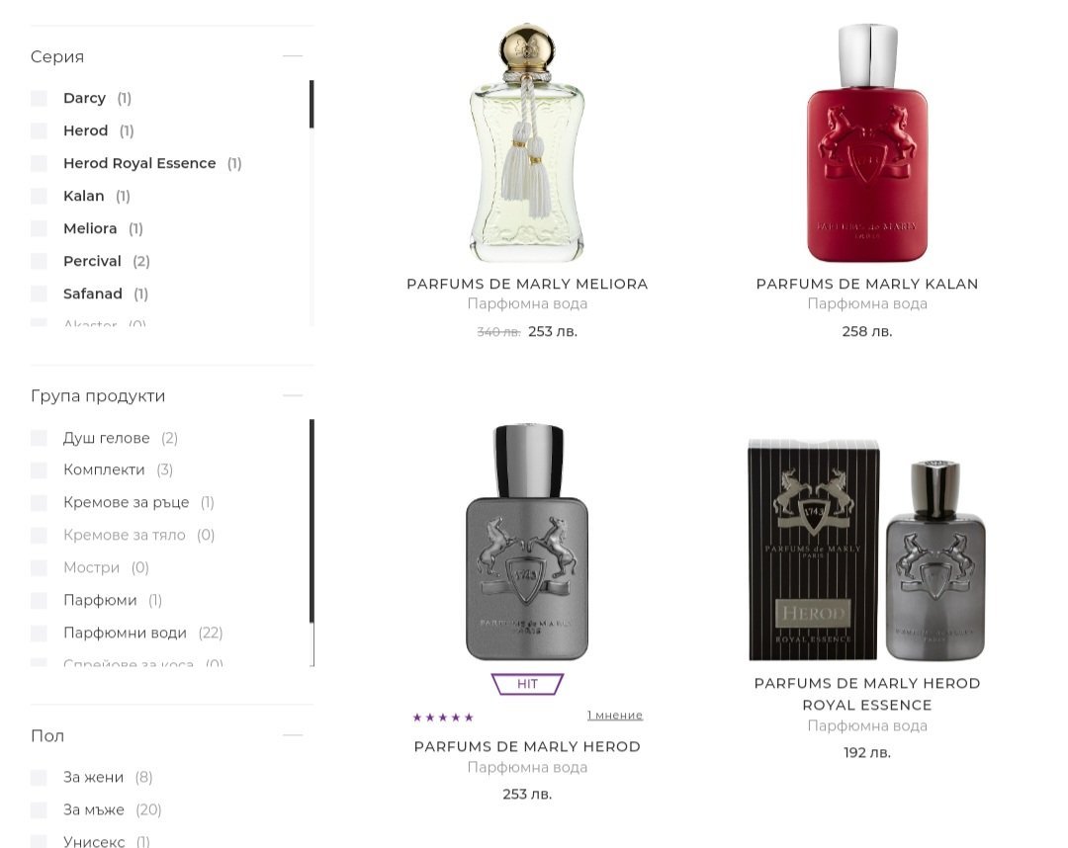Open the red Kalan bottle image

(x=867, y=143)
